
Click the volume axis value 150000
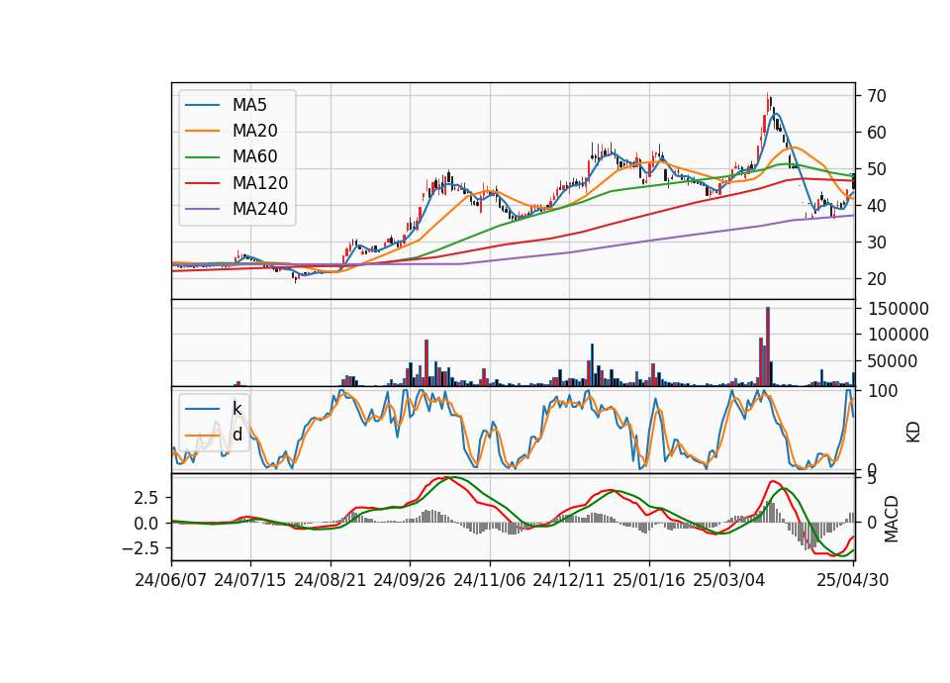coord(898,309)
